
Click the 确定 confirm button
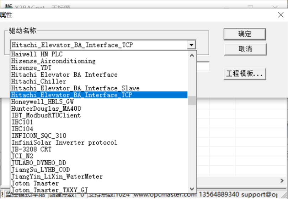tap(245, 34)
